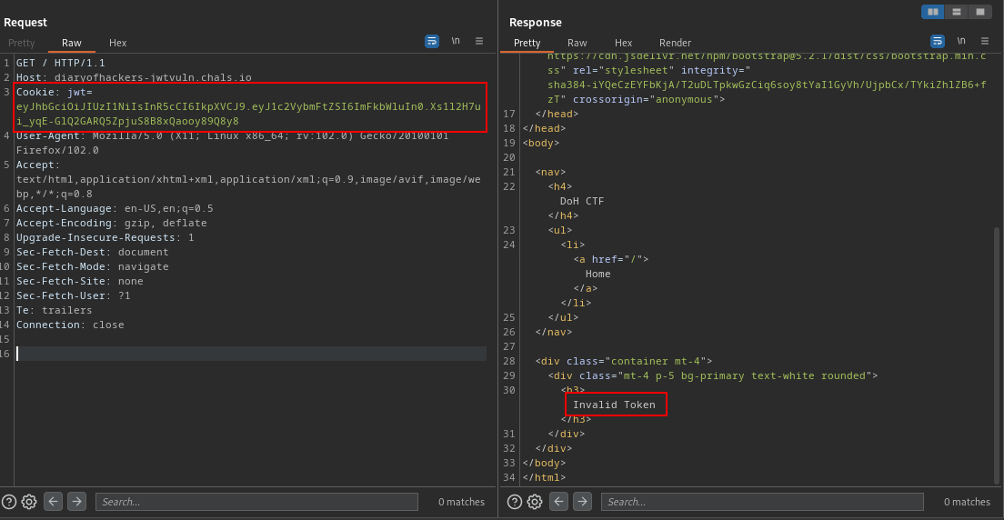Click the "Te: trailers" header line
The width and height of the screenshot is (1004, 520).
(x=54, y=310)
